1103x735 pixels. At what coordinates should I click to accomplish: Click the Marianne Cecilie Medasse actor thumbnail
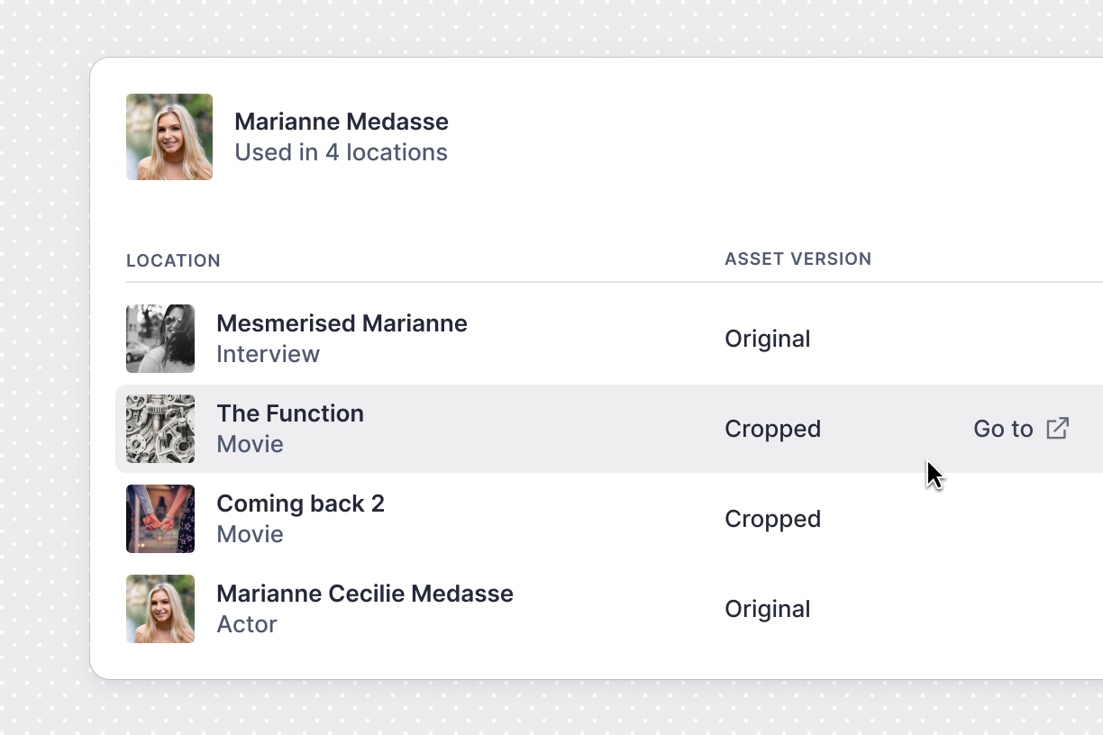[x=160, y=609]
